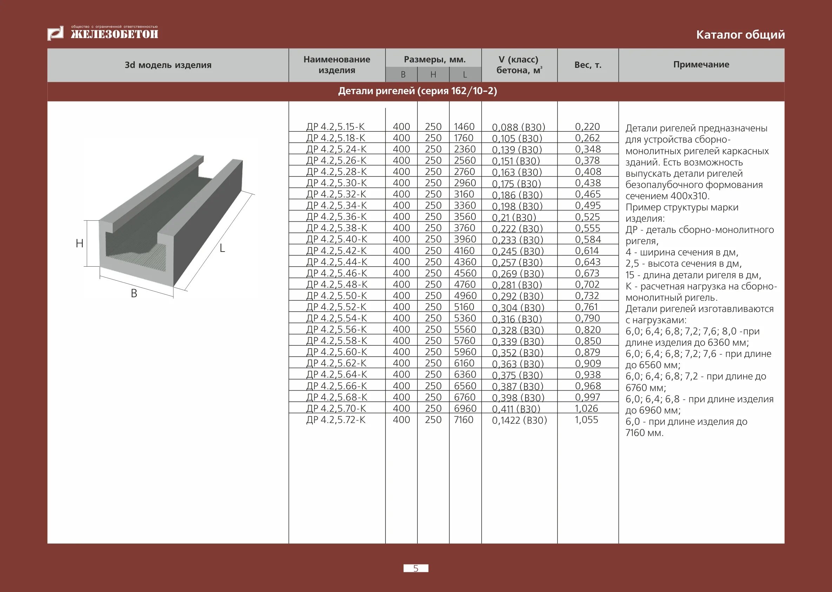Click the 'Вес, т.' column header

[x=588, y=65]
